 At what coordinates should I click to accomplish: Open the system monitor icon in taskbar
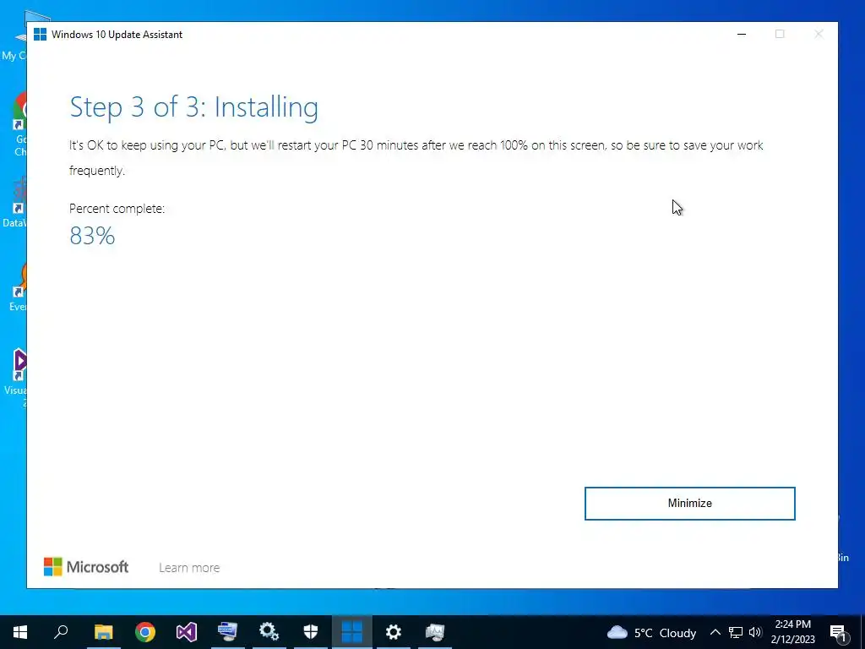tap(435, 632)
